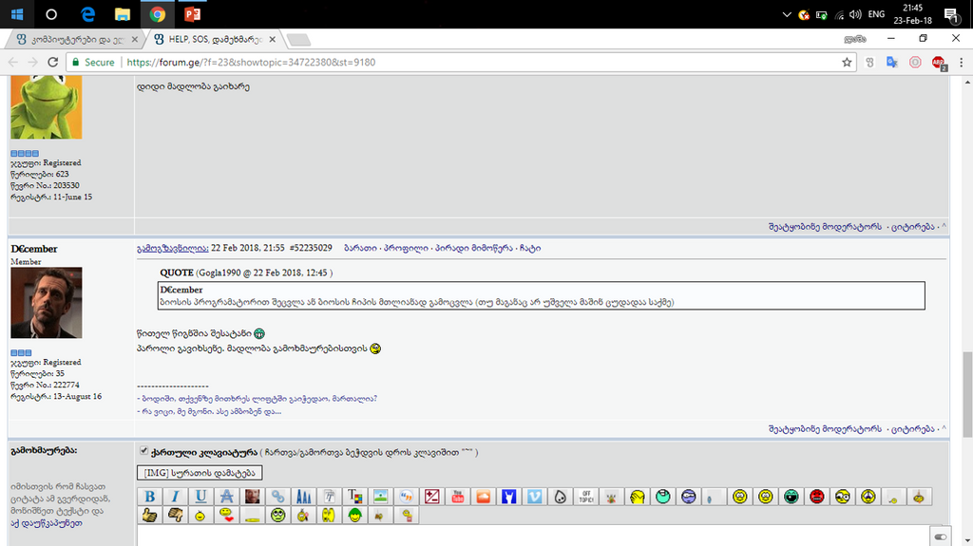Open Chrome's three-dot menu
The image size is (973, 546).
pyautogui.click(x=962, y=62)
